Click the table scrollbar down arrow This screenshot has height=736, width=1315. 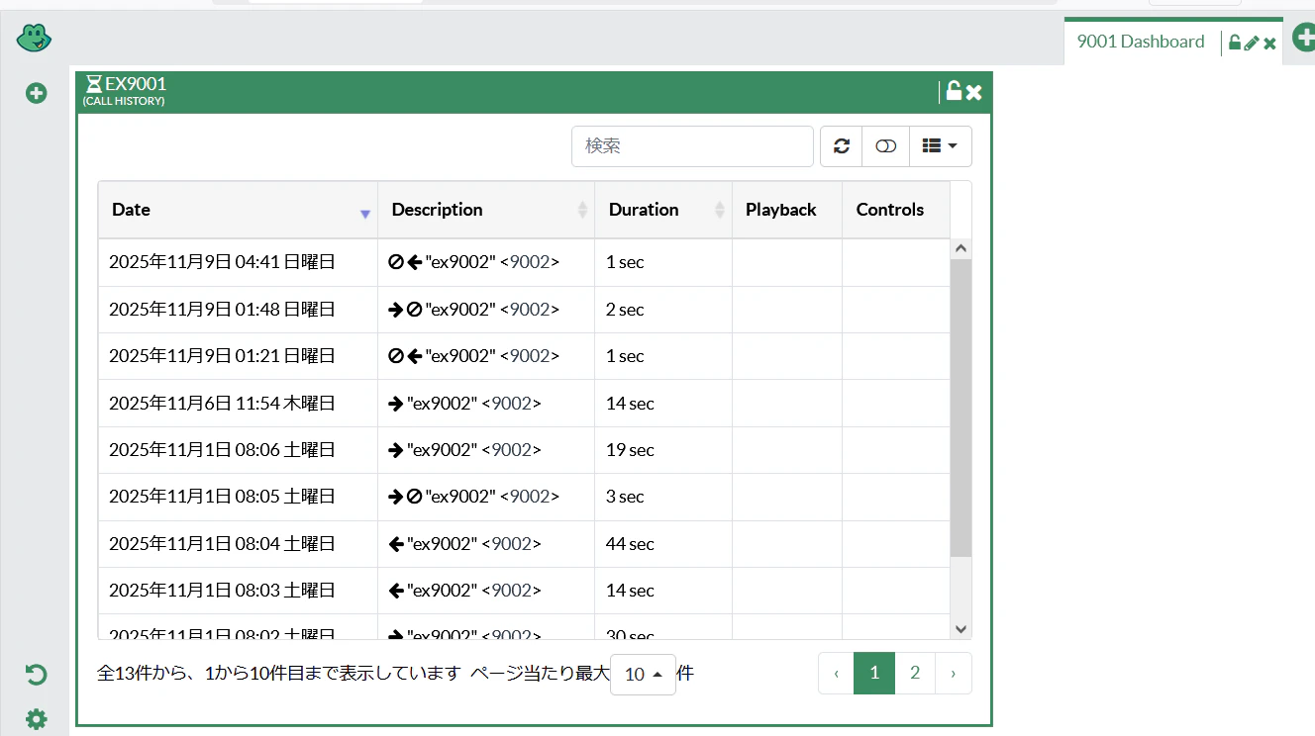[961, 628]
